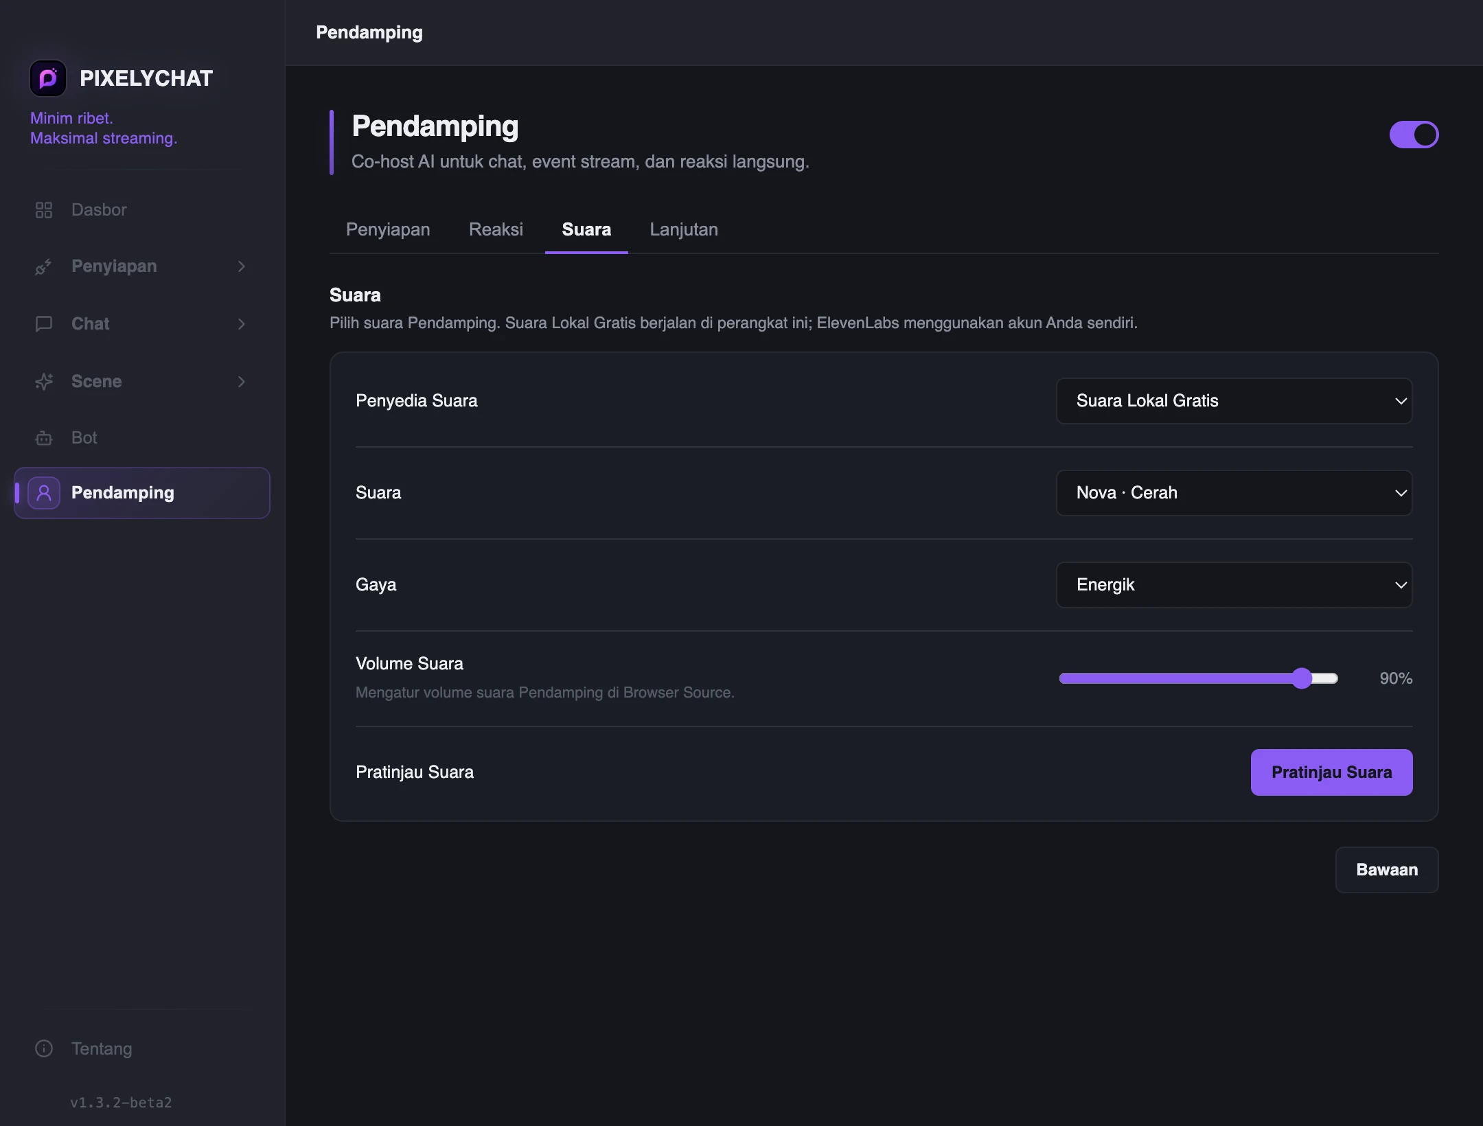The height and width of the screenshot is (1126, 1483).
Task: Click the 'Minim ribet. Maksimal streaming.' tagline
Action: pyautogui.click(x=104, y=128)
